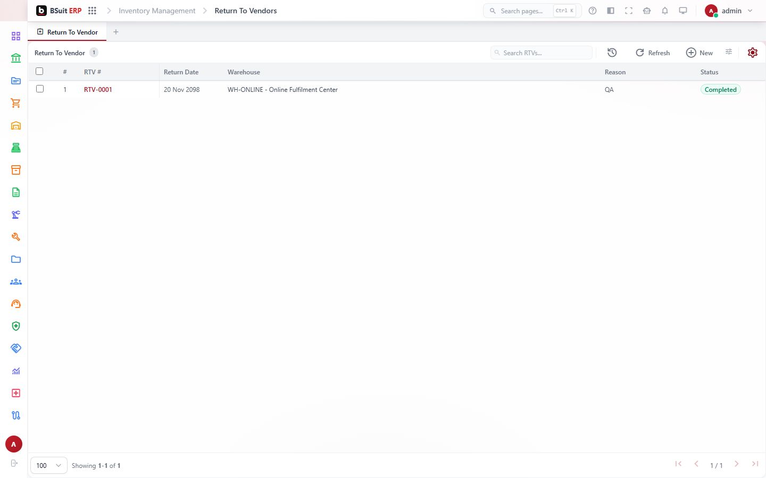Screen dimensions: 766x478
Task: Click the Completed status badge
Action: point(721,89)
